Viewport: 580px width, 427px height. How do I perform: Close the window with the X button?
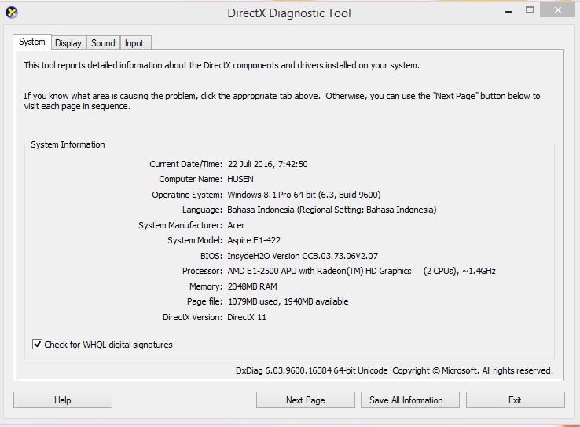tap(557, 10)
